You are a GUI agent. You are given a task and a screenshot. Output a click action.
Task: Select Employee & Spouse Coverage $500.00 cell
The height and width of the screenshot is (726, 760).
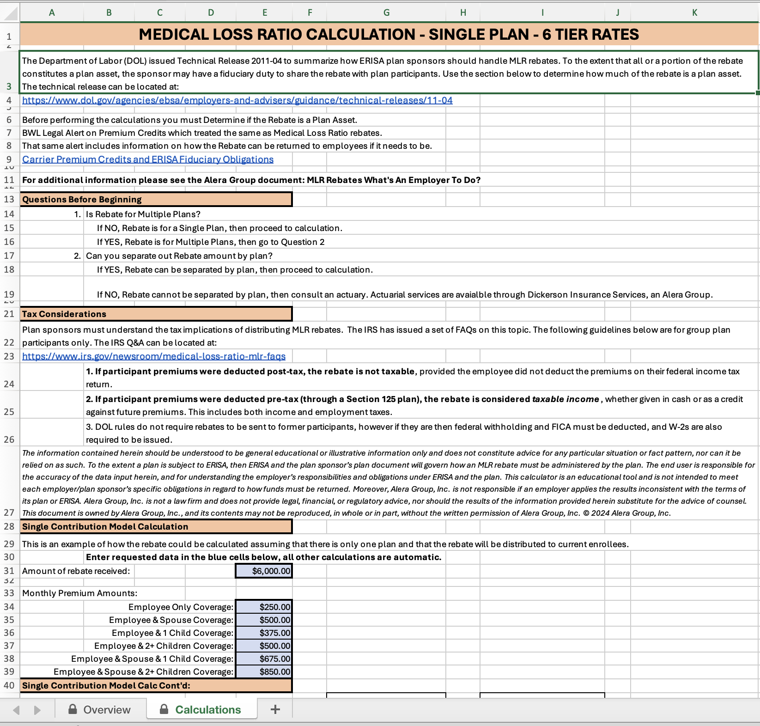pyautogui.click(x=264, y=620)
